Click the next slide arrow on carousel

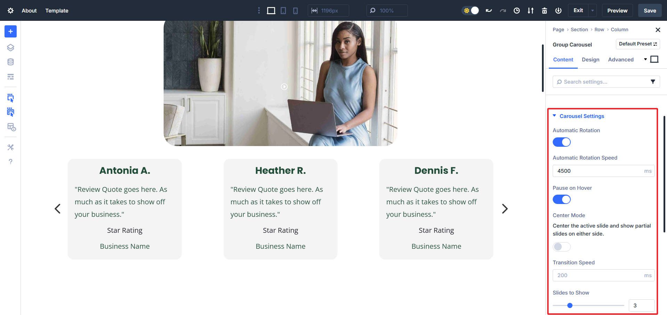[505, 208]
